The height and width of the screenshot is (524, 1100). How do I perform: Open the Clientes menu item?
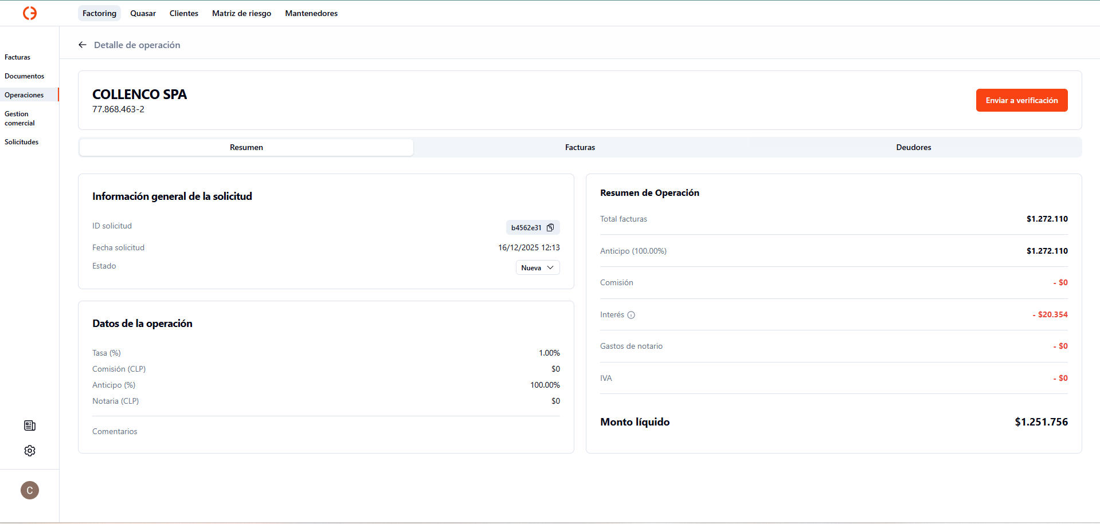(x=183, y=13)
